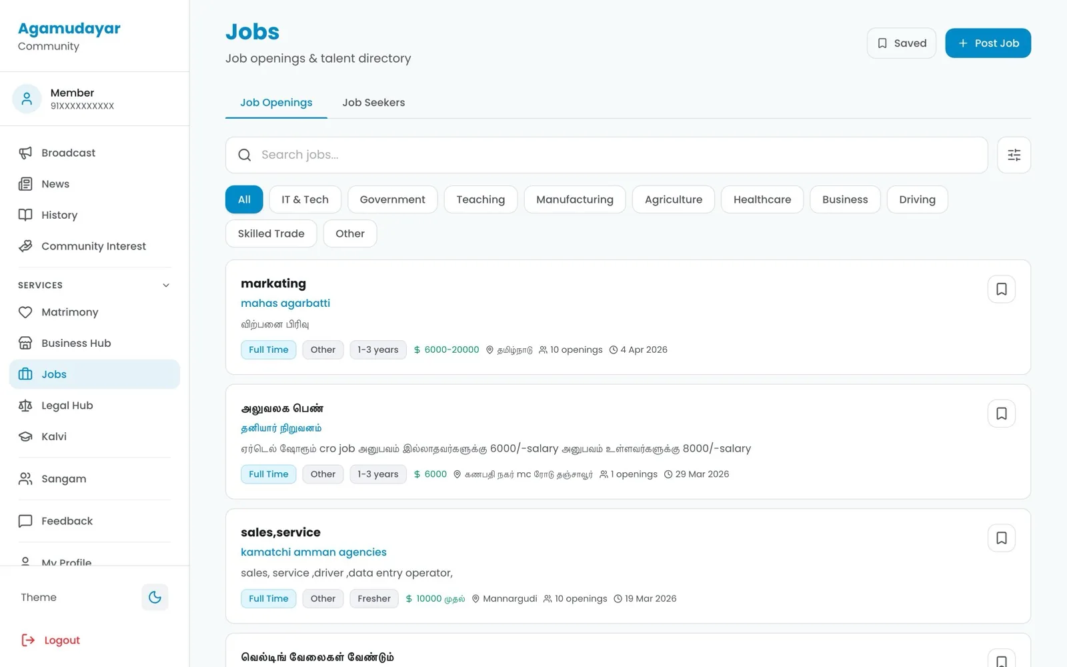Filter jobs by Skilled Trade
Image resolution: width=1067 pixels, height=667 pixels.
click(x=271, y=233)
